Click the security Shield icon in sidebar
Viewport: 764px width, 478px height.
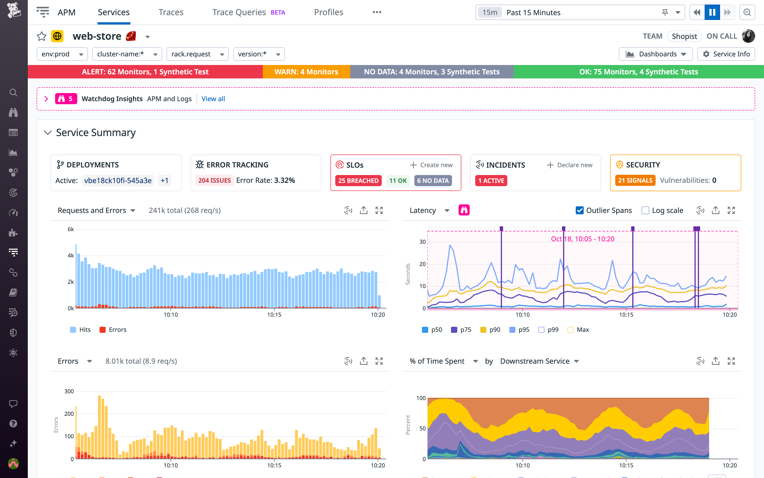coord(13,333)
